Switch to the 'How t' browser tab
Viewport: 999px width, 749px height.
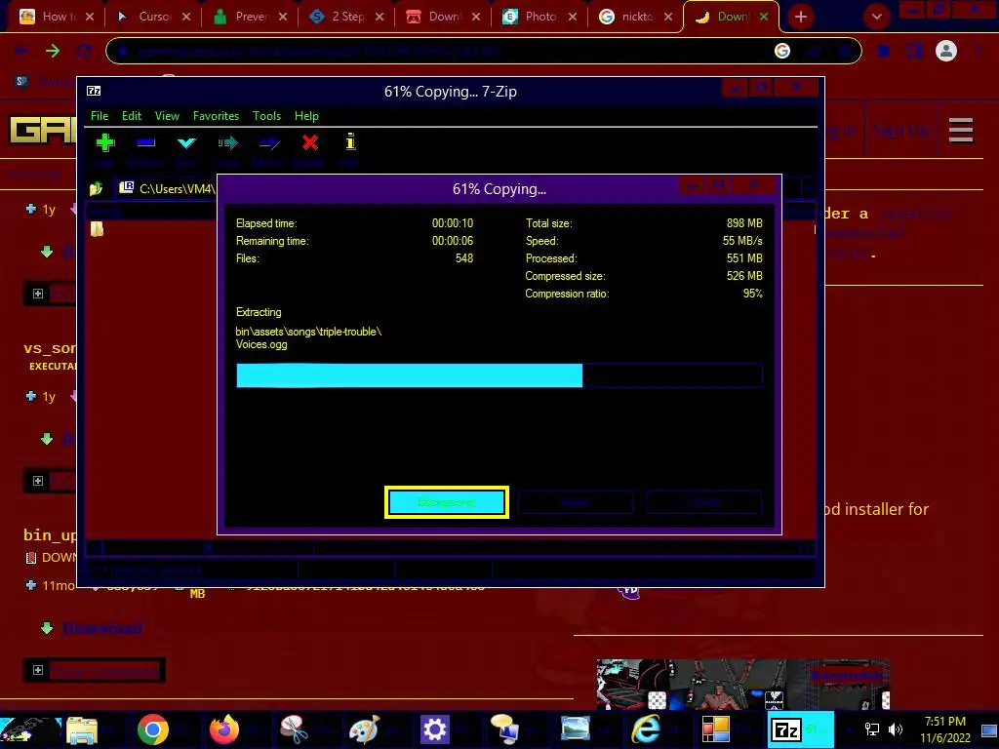coord(56,17)
